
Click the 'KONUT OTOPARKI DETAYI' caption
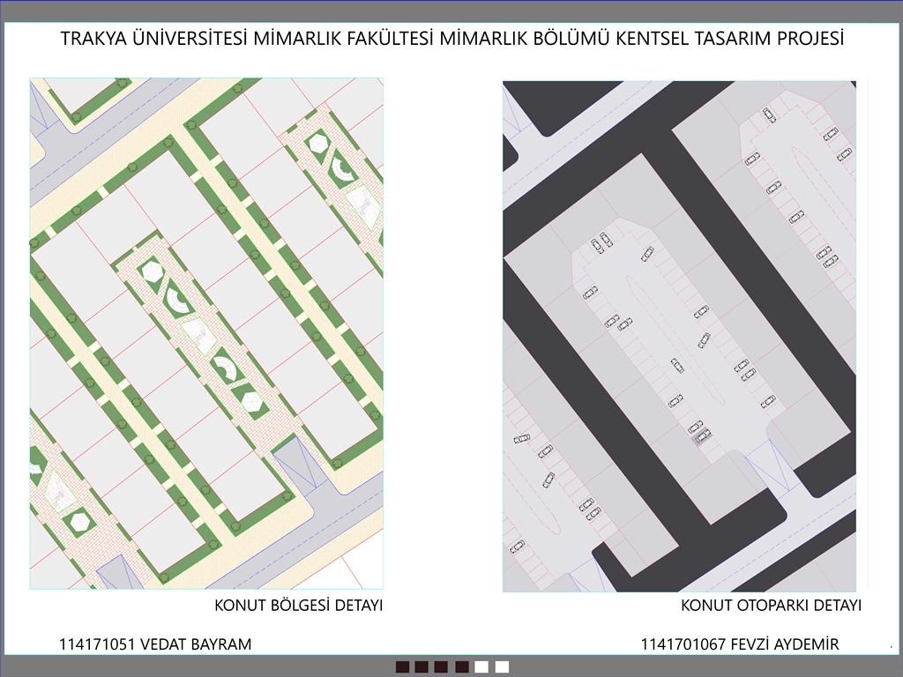tap(771, 606)
